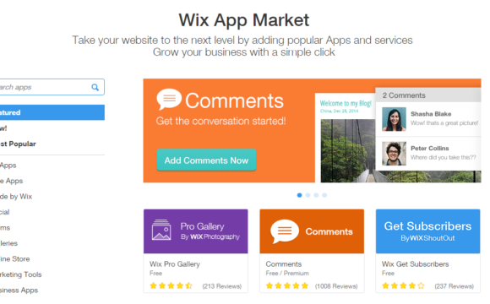Click the Add Comments Now button
The height and width of the screenshot is (304, 490).
[206, 160]
